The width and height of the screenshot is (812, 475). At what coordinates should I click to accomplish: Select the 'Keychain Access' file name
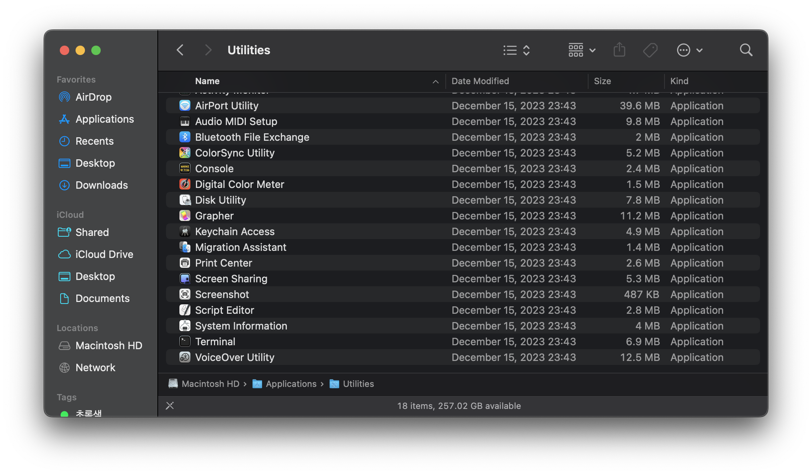pos(234,231)
